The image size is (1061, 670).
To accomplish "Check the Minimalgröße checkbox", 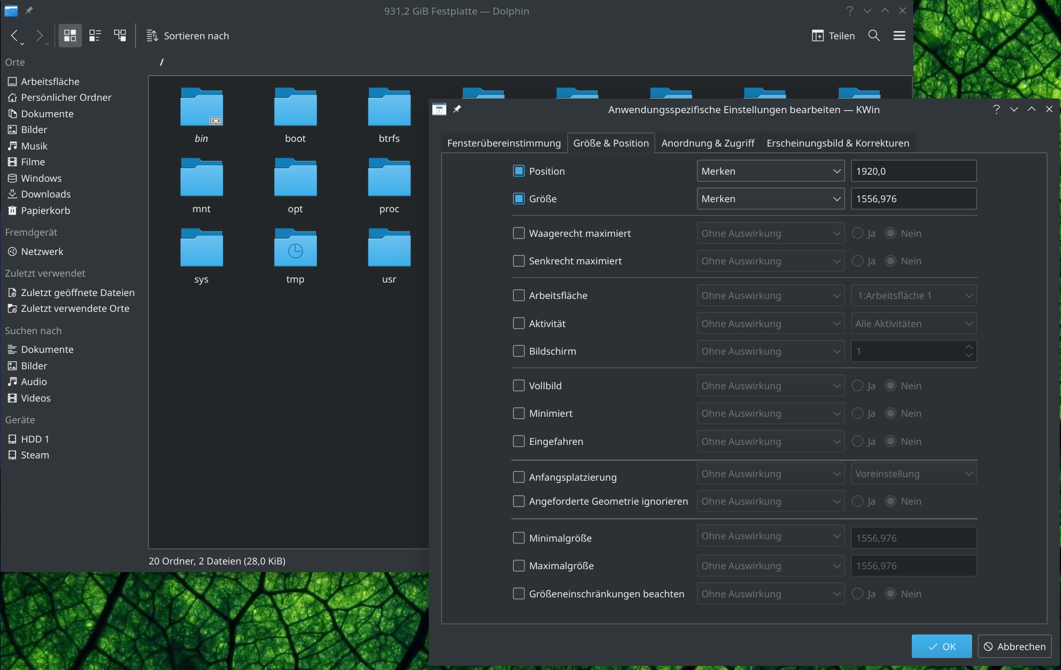I will [x=518, y=538].
